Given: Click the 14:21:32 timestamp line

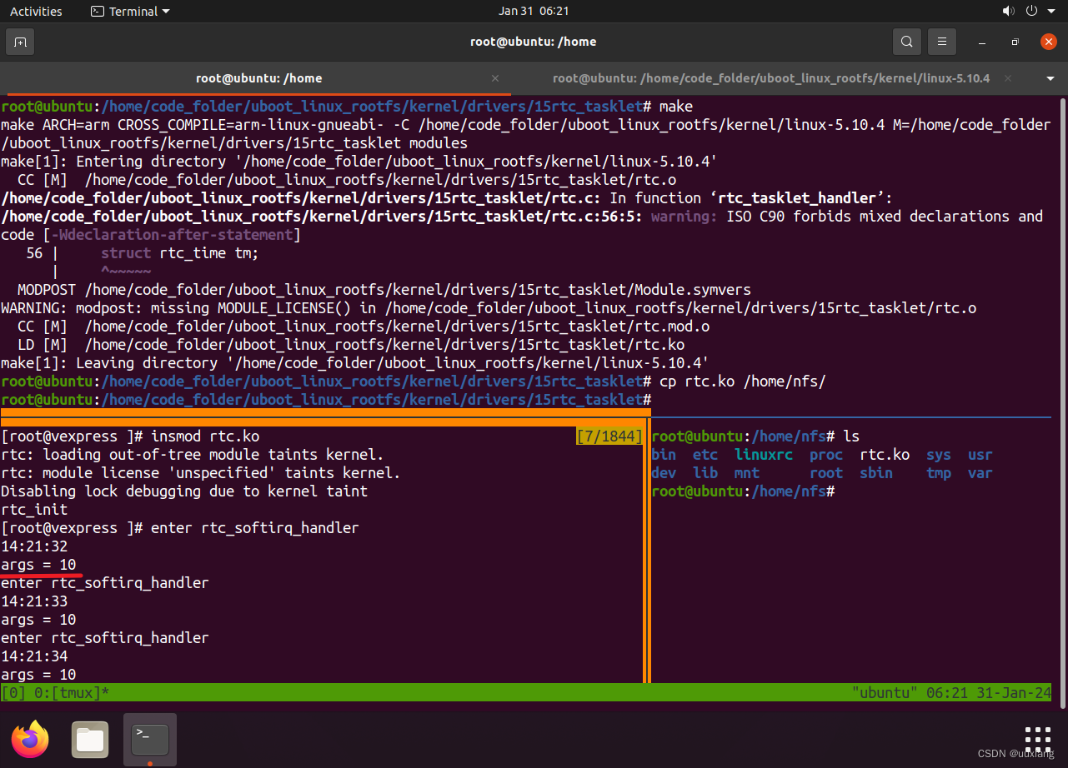Looking at the screenshot, I should click(34, 546).
